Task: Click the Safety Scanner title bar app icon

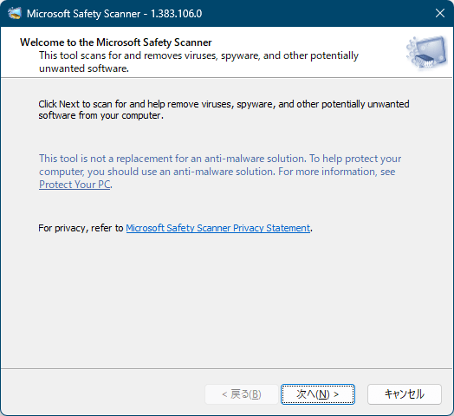Action: pyautogui.click(x=15, y=13)
